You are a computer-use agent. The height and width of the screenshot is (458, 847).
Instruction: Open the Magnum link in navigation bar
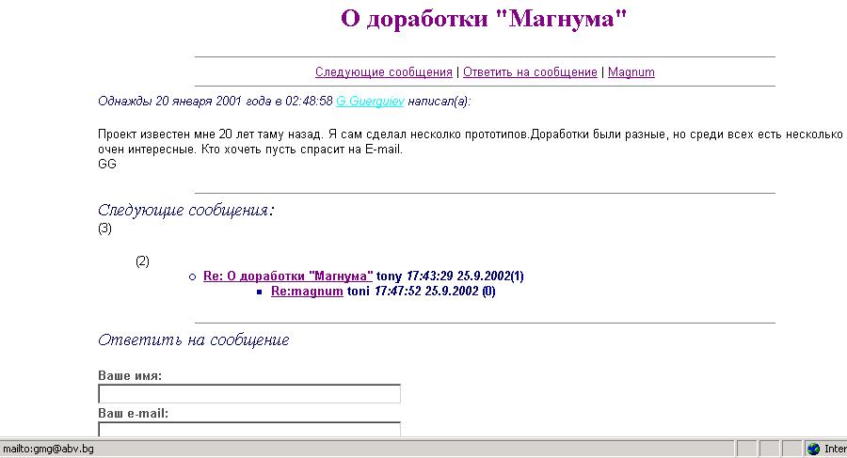tap(631, 71)
